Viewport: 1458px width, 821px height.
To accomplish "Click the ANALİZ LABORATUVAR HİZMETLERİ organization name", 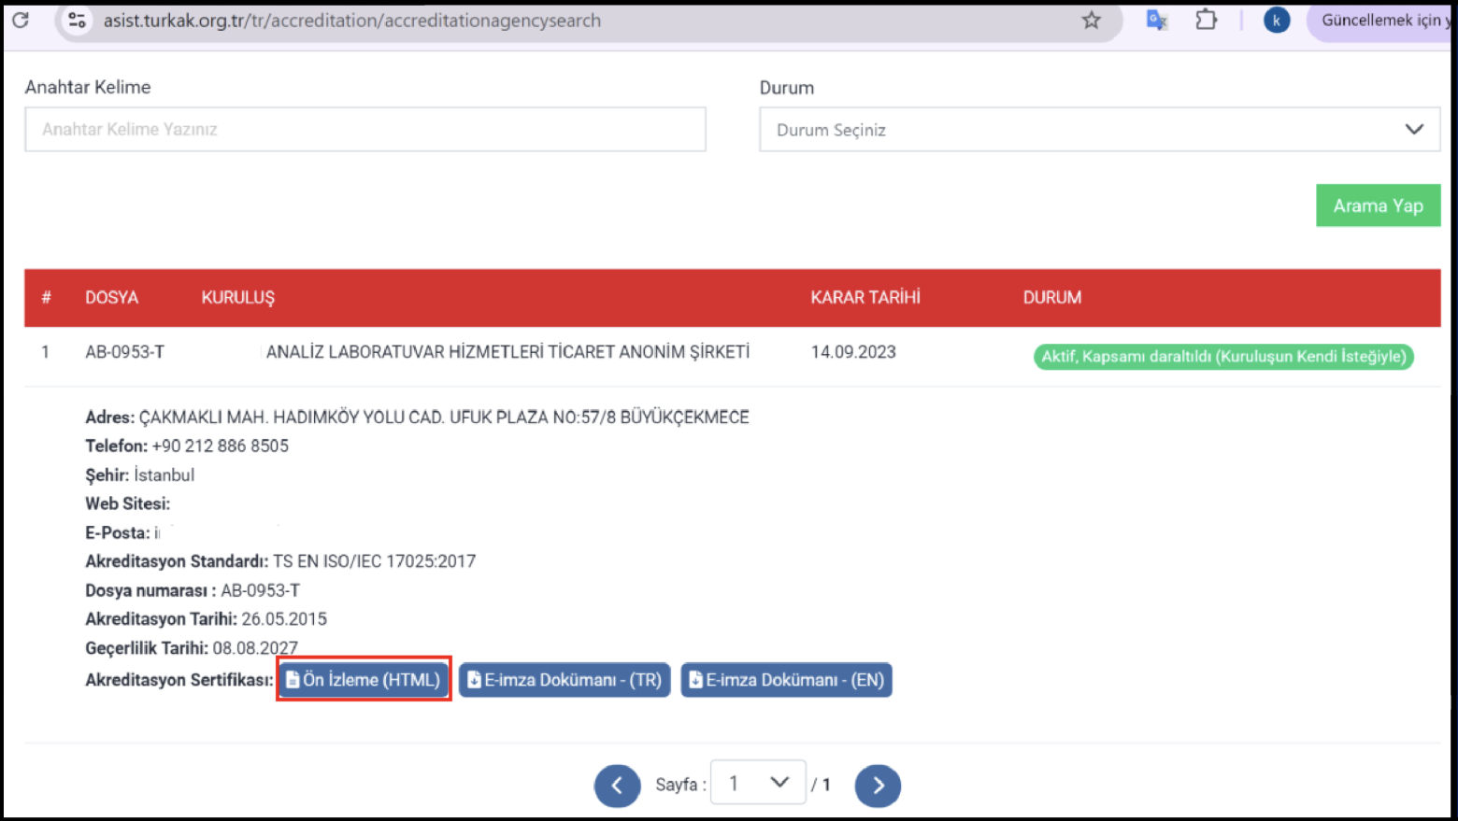I will click(x=507, y=352).
